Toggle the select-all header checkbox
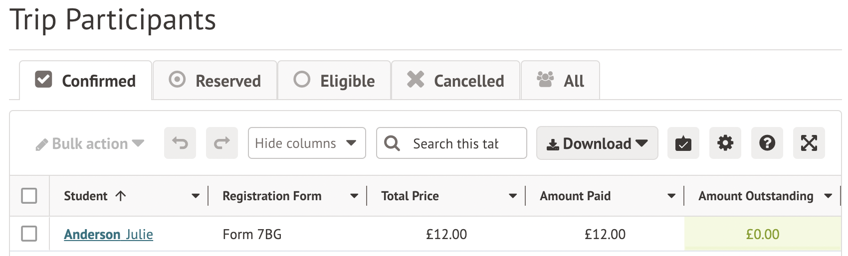848x256 pixels. coord(29,196)
